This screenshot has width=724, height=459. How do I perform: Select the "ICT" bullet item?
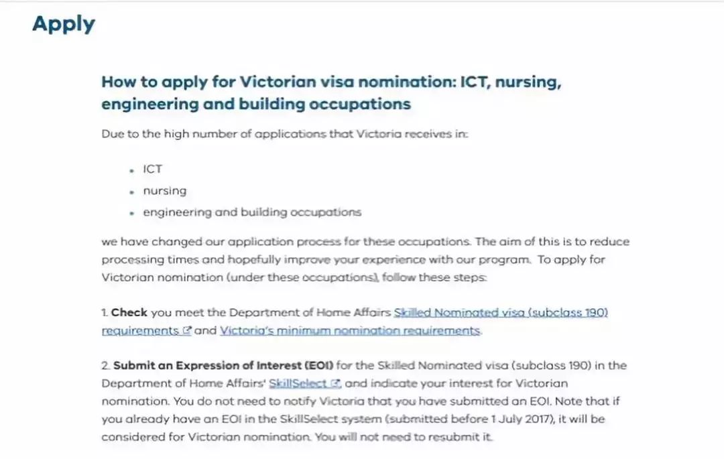pyautogui.click(x=152, y=169)
